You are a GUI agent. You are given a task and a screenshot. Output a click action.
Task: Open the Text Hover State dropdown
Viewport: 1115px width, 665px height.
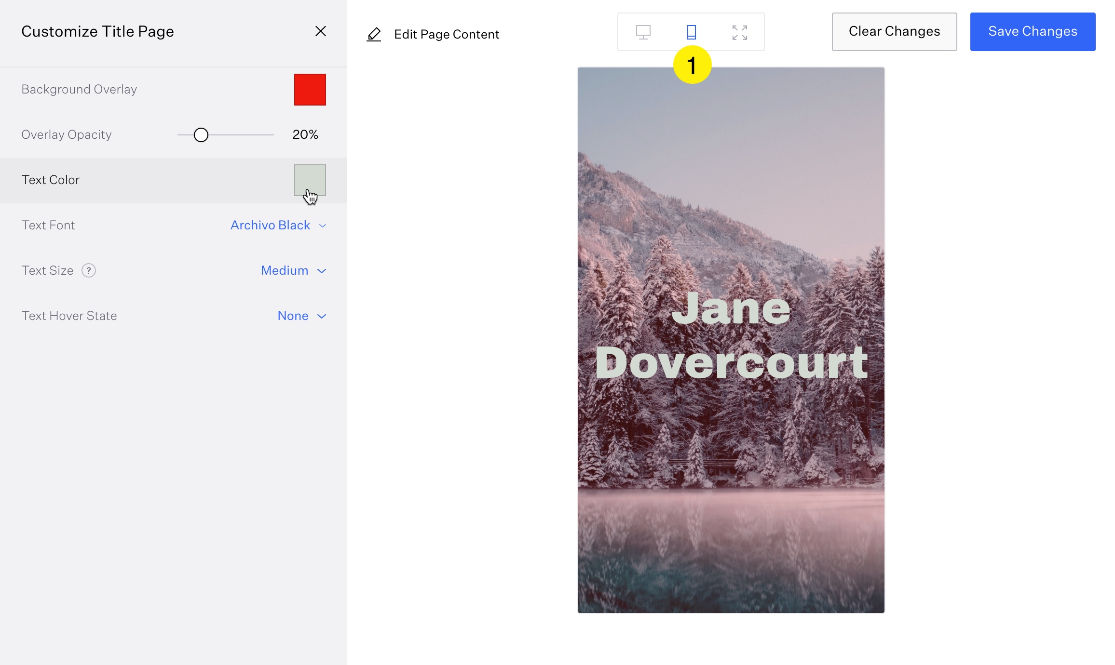(302, 316)
